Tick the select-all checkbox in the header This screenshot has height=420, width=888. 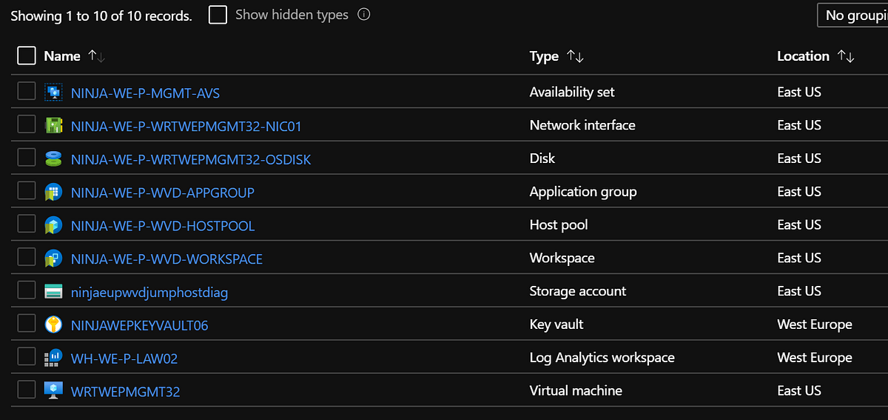click(x=26, y=56)
